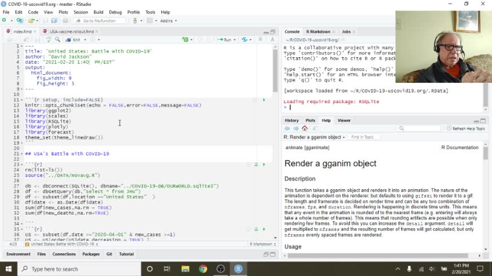Click the Save All documents icon
492x276 pixels.
[x=54, y=21]
